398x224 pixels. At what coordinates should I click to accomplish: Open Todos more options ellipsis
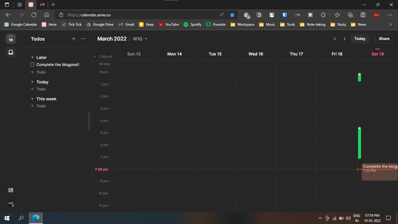(x=83, y=39)
